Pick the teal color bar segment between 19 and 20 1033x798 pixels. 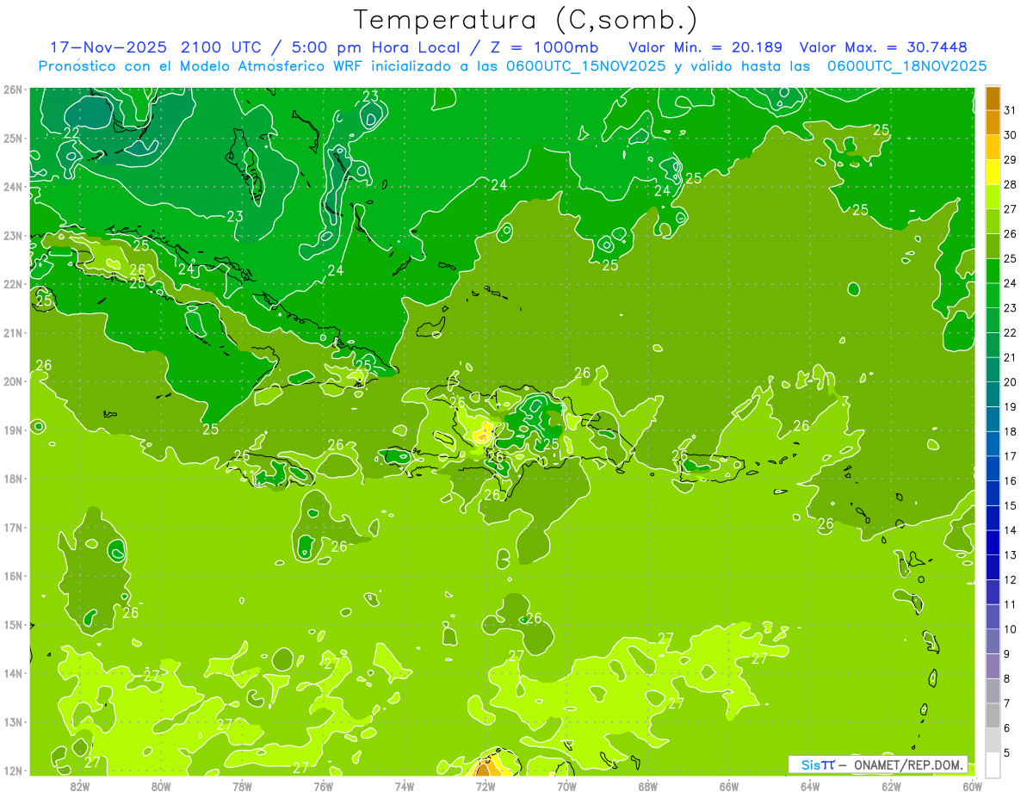993,395
